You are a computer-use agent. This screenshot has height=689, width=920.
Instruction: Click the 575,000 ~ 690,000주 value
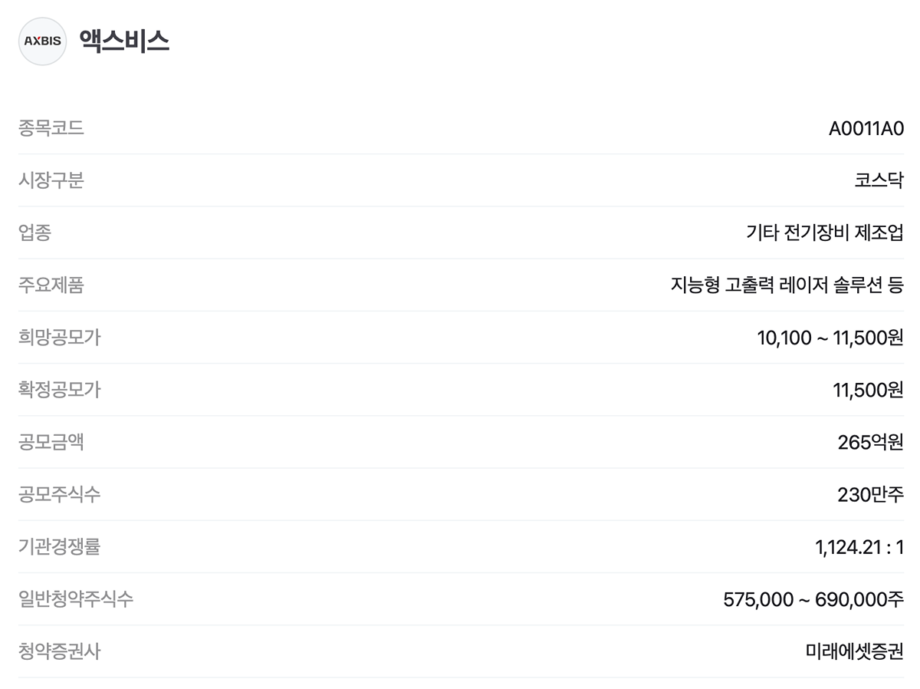(x=813, y=599)
